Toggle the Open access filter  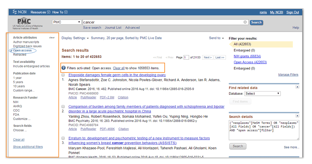pyautogui.click(x=22, y=51)
